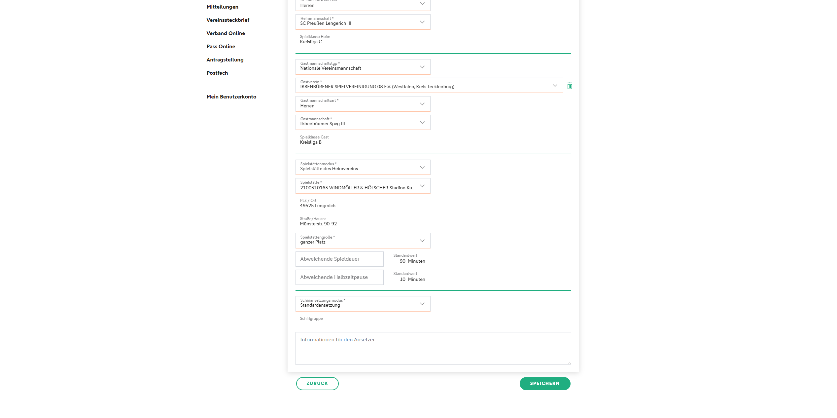This screenshot has width=837, height=418.
Task: Open the Spielstätte stadium dropdown
Action: pos(363,186)
